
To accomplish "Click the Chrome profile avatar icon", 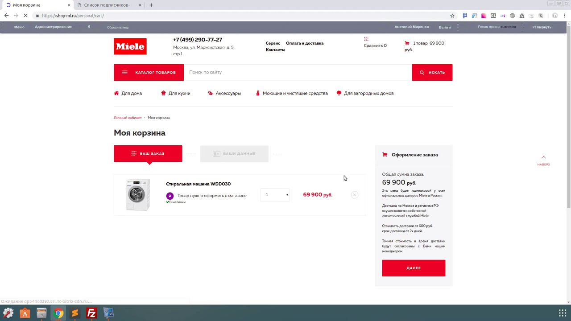I will click(555, 16).
